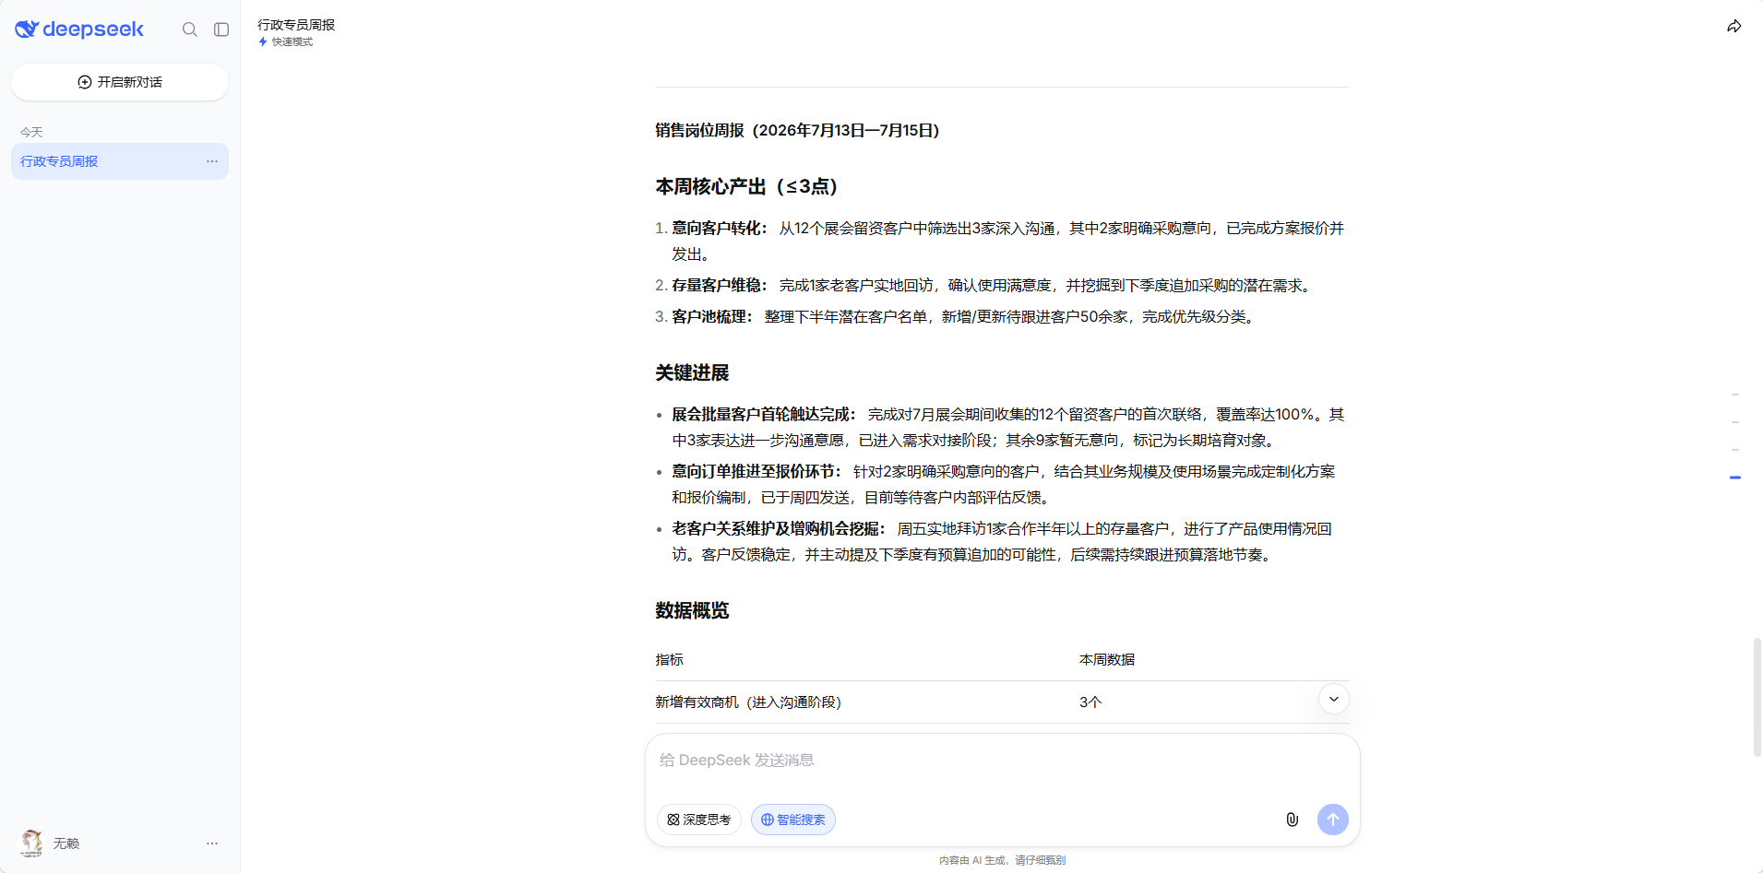
Task: Toggle 深度思考 mode
Action: (699, 820)
